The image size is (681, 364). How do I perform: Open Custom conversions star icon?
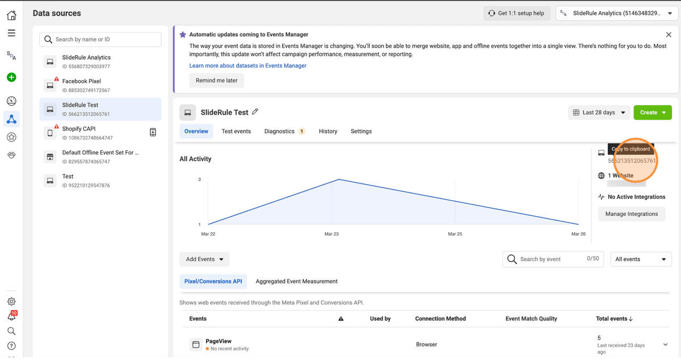click(x=11, y=137)
